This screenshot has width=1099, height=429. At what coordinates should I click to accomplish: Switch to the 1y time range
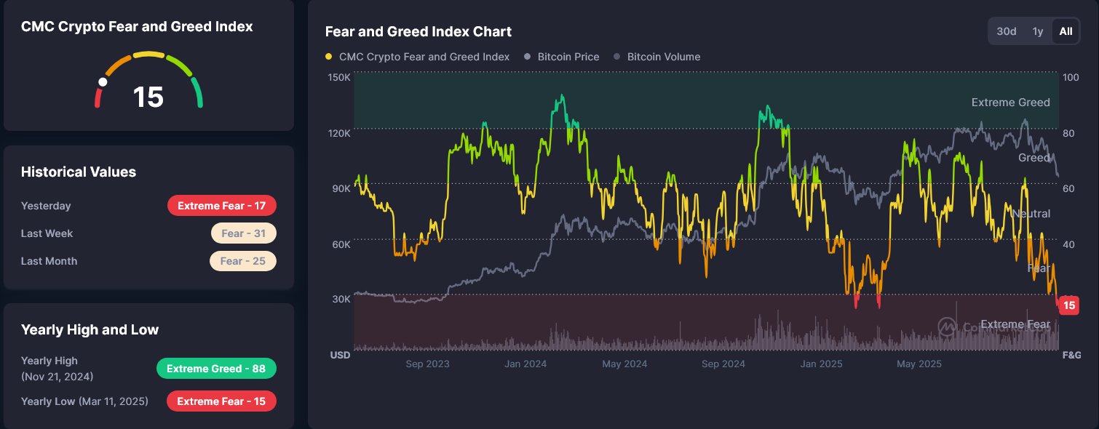click(1038, 31)
